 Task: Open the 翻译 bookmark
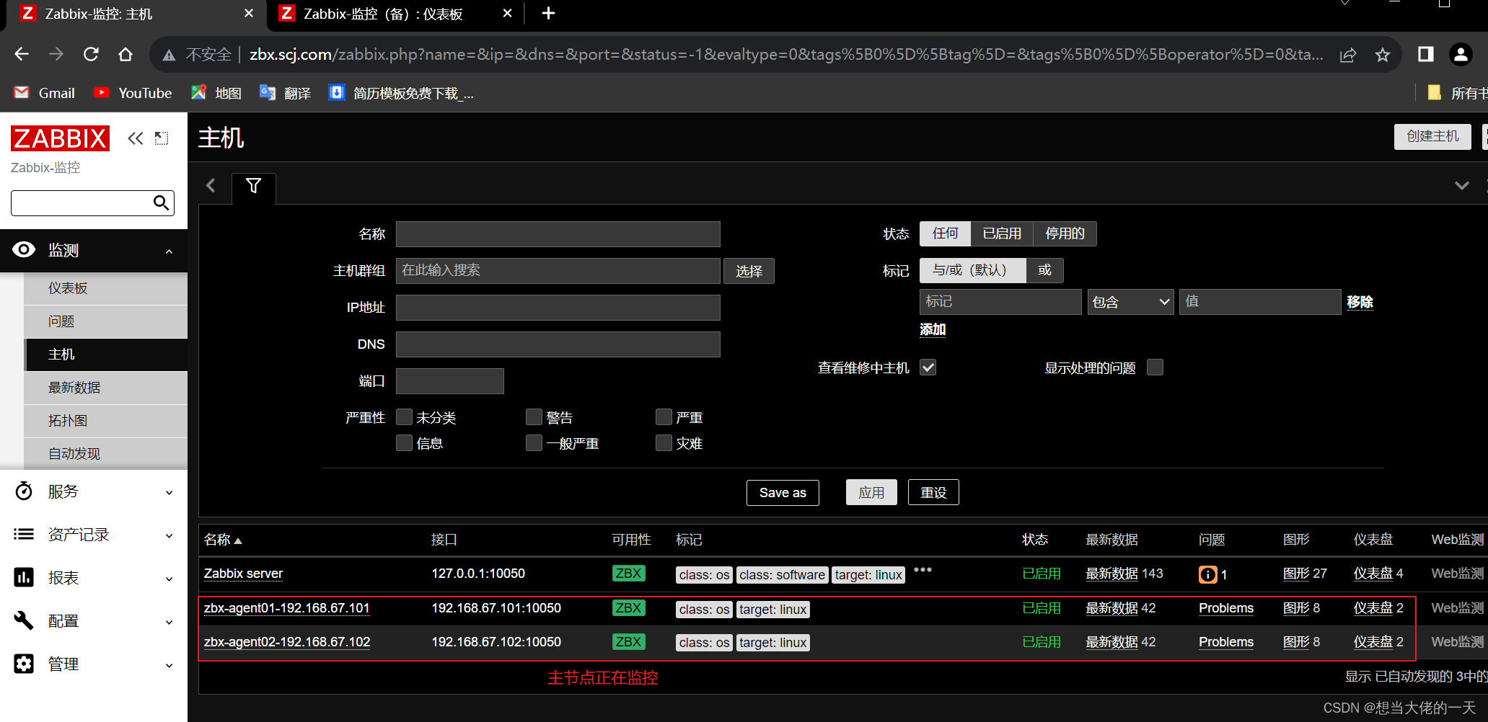285,93
